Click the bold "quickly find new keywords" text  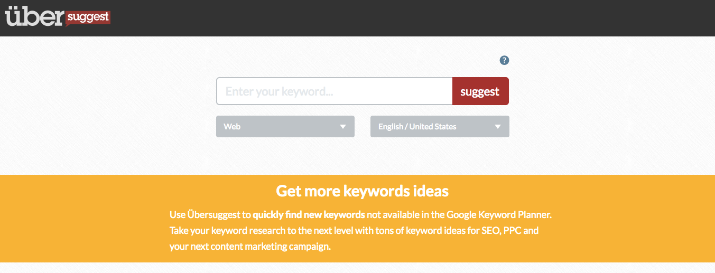309,215
